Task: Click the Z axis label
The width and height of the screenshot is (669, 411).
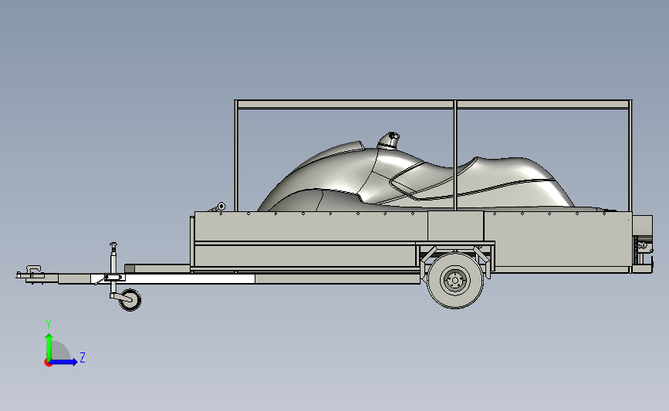Action: (x=83, y=357)
